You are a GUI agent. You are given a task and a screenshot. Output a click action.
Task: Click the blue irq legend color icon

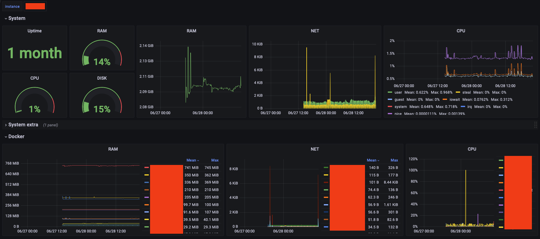463,107
